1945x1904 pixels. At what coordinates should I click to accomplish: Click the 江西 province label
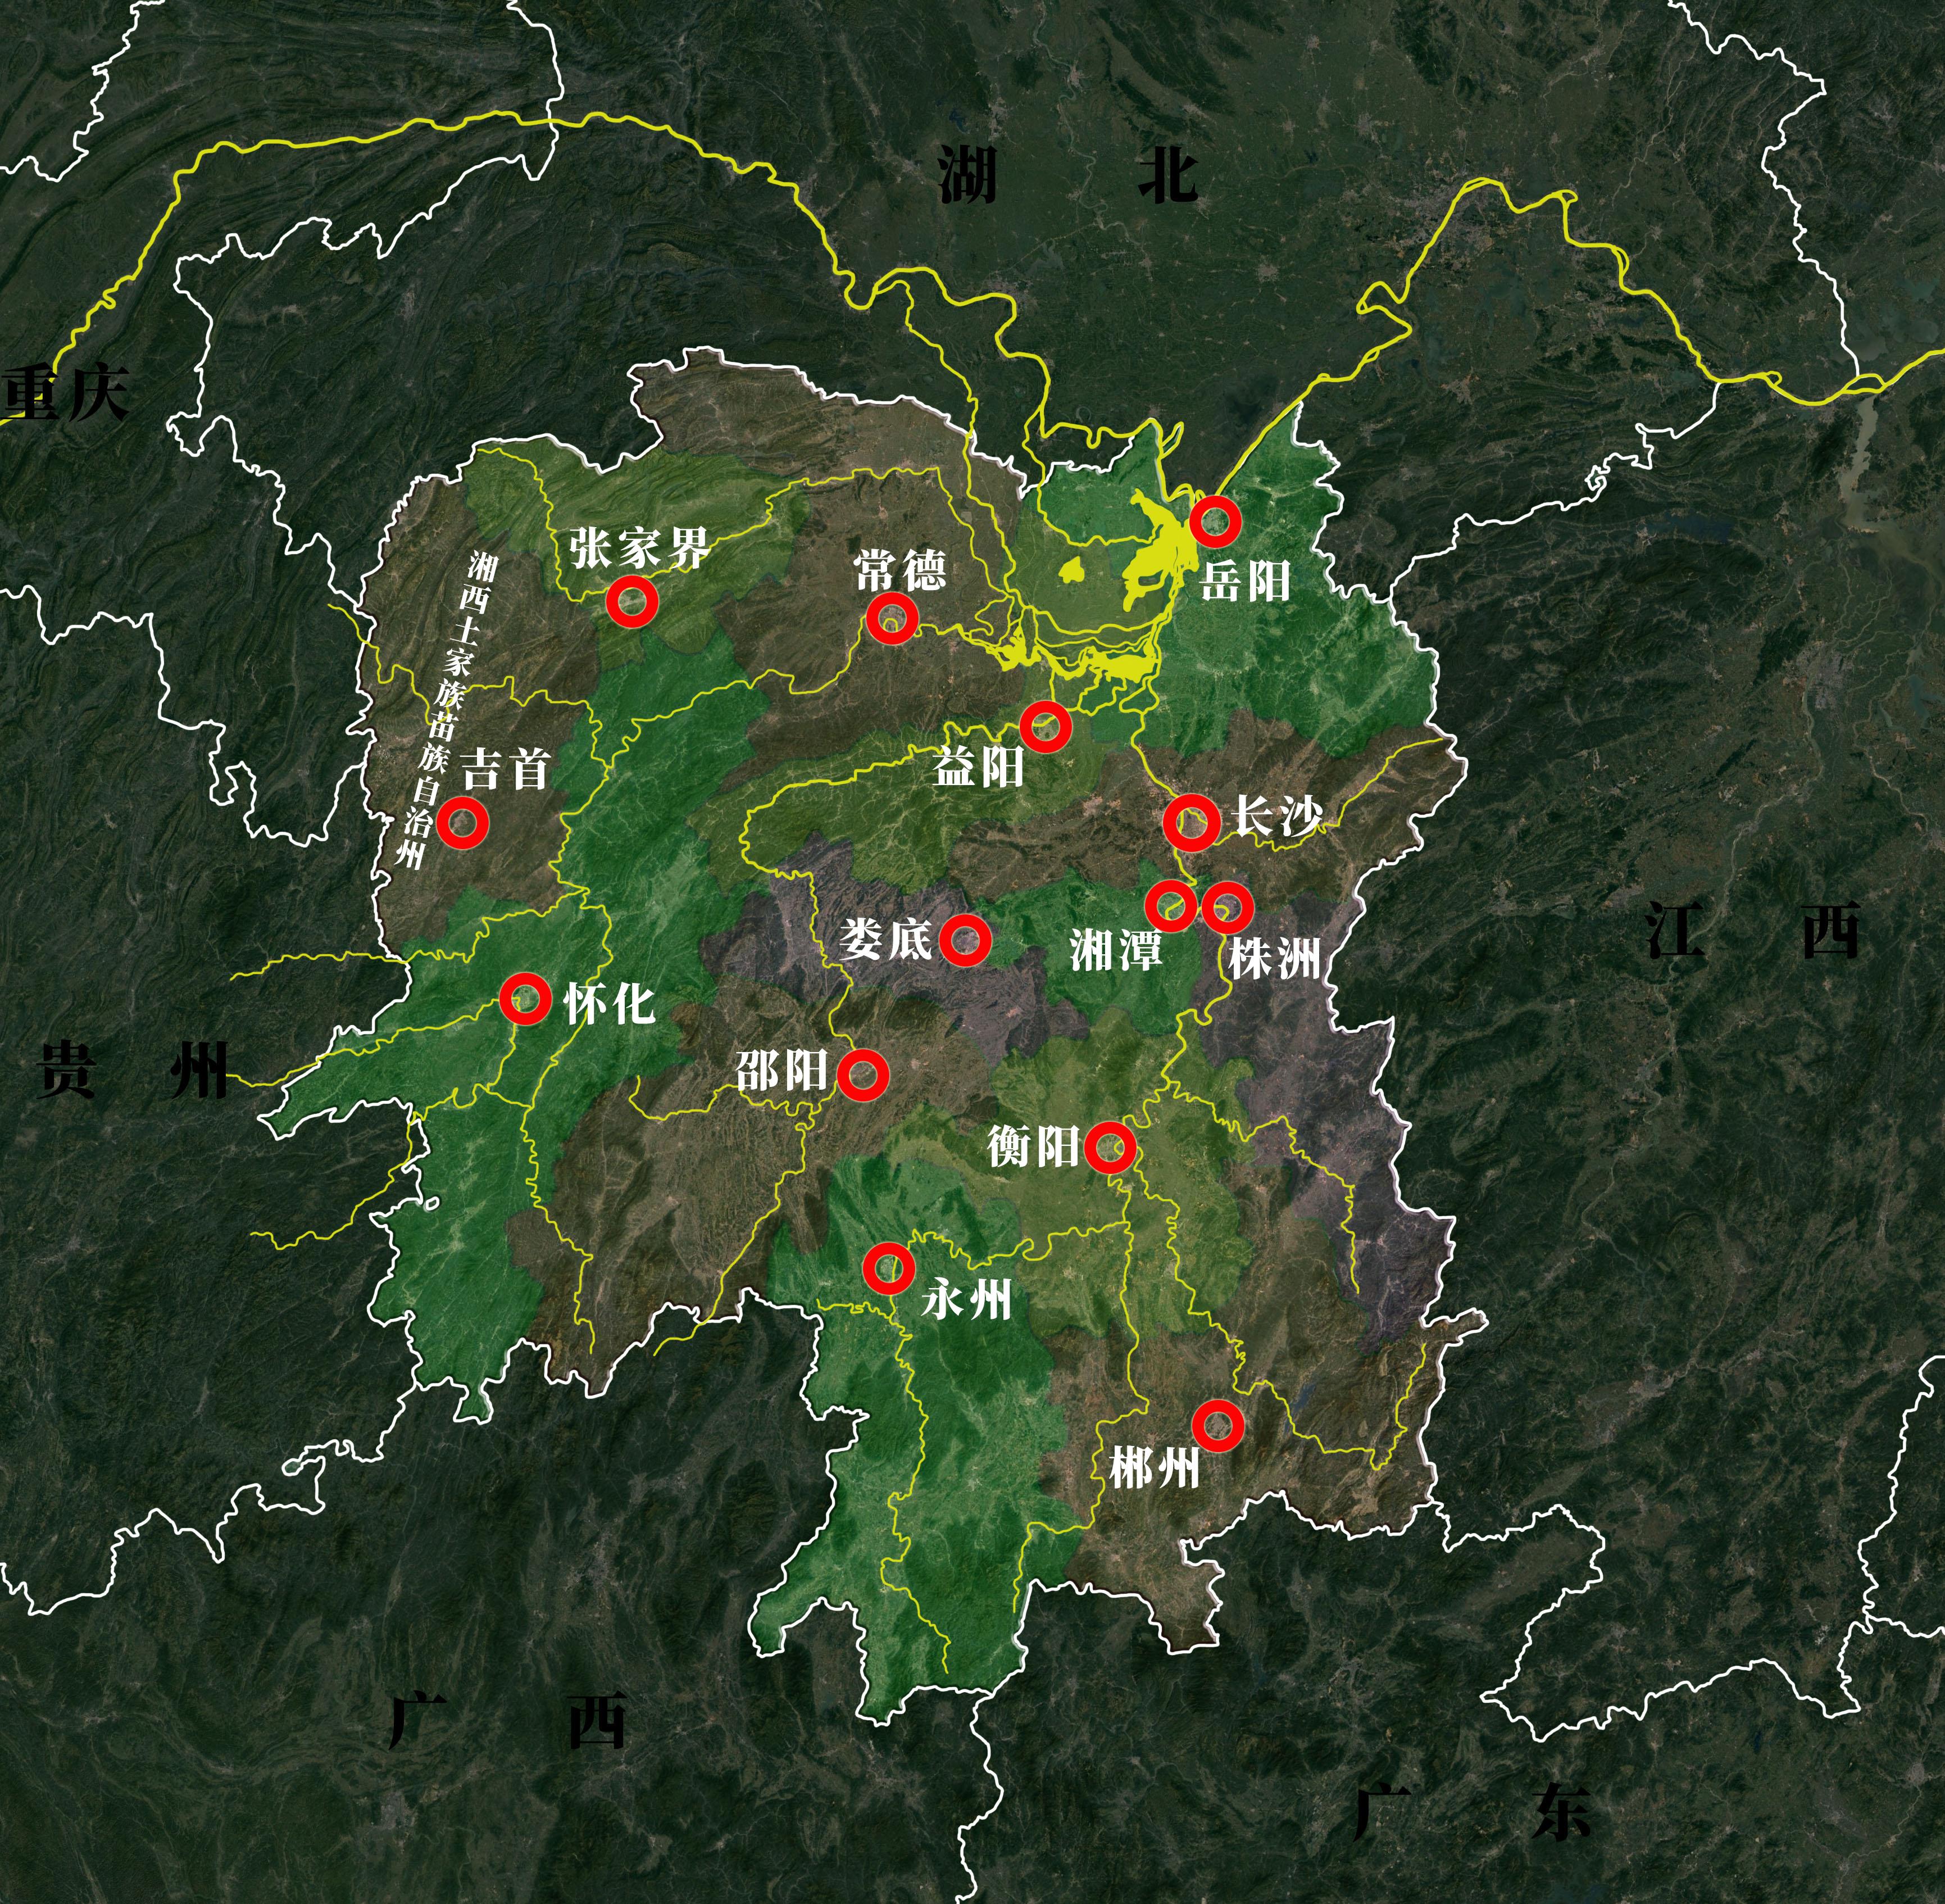point(1754,929)
